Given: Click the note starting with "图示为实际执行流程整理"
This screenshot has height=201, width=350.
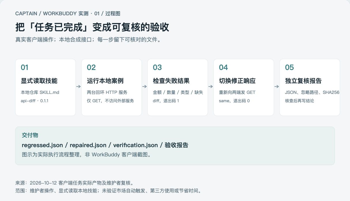Looking at the screenshot, I should tap(86, 155).
